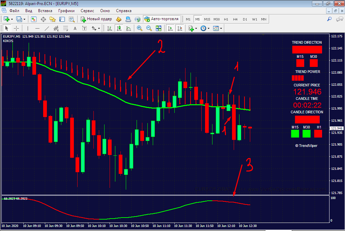Switch chart to W1 timeframe

pos(255,19)
